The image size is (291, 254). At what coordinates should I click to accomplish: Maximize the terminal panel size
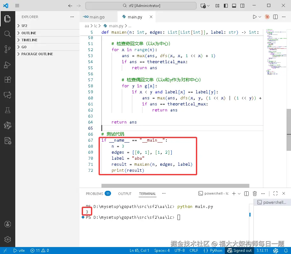275,193
